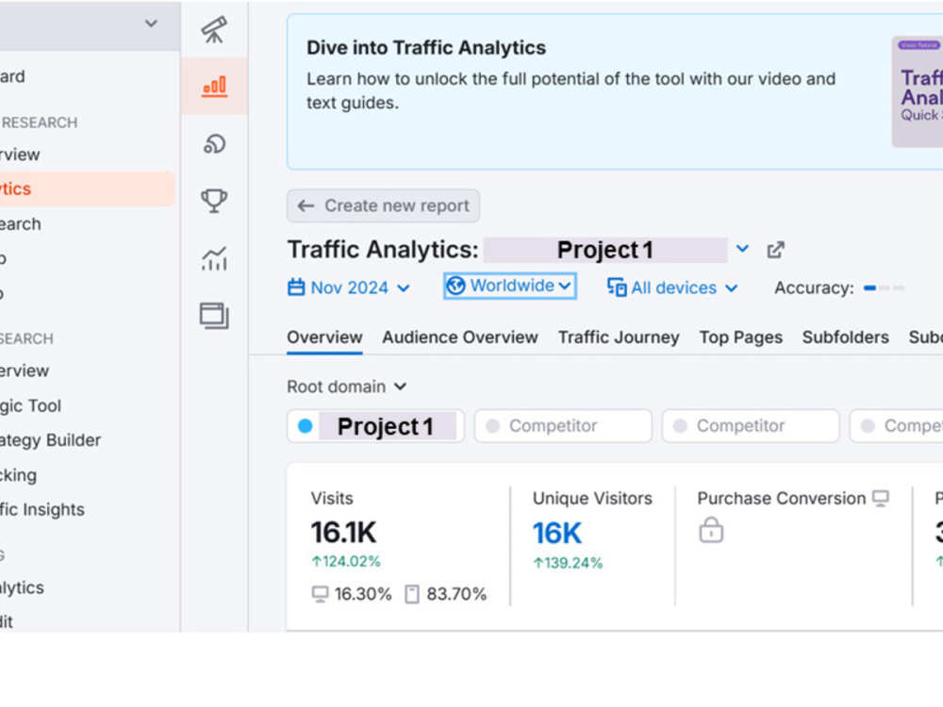Click the Dive into Traffic Analytics heading

(426, 47)
